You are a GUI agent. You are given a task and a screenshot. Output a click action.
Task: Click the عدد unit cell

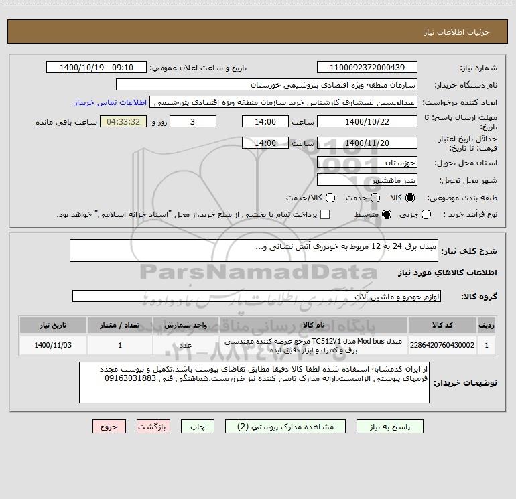click(186, 345)
